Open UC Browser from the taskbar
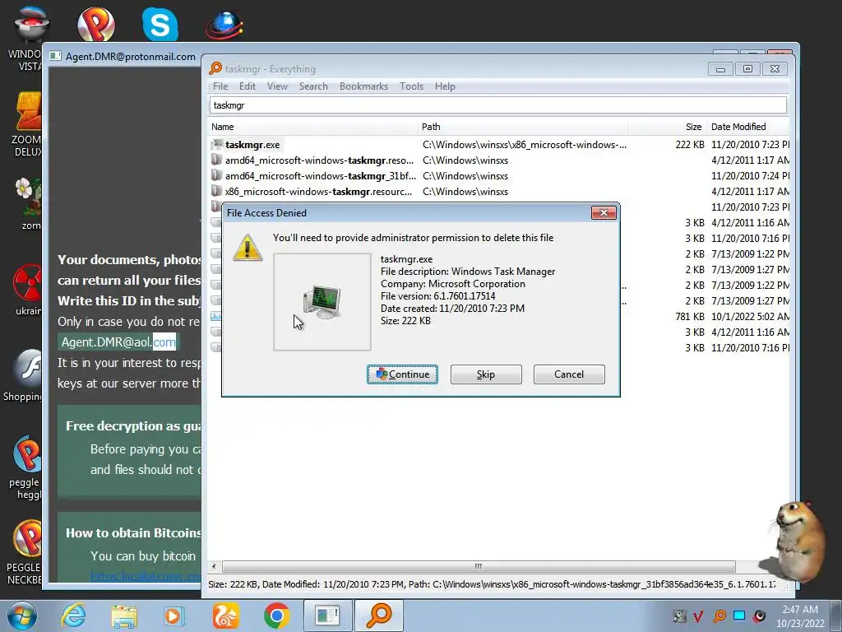Image resolution: width=842 pixels, height=632 pixels. 225,616
